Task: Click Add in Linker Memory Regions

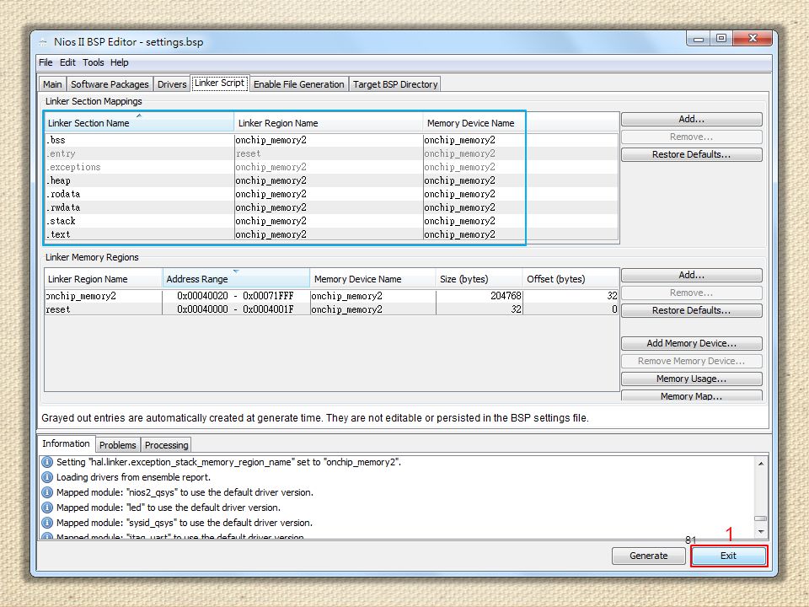Action: point(691,275)
